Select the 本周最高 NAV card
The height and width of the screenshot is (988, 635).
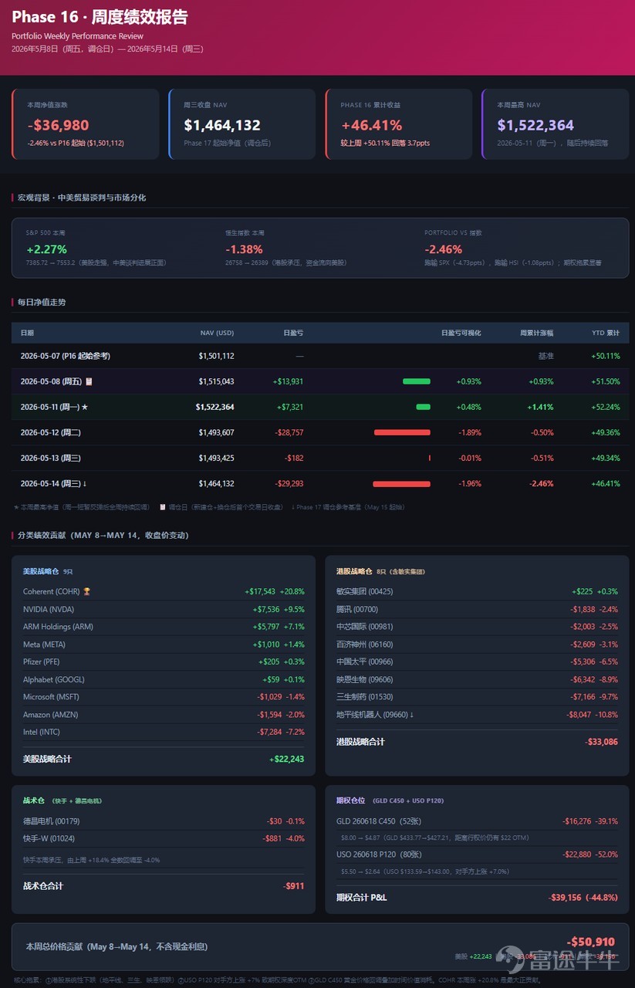point(555,124)
